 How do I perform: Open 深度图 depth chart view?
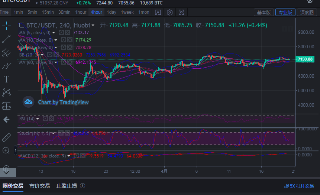[307, 12]
